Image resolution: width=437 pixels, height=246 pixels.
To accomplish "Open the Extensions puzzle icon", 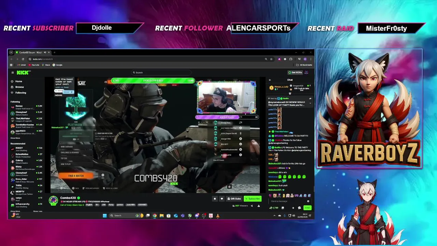I will [291, 59].
